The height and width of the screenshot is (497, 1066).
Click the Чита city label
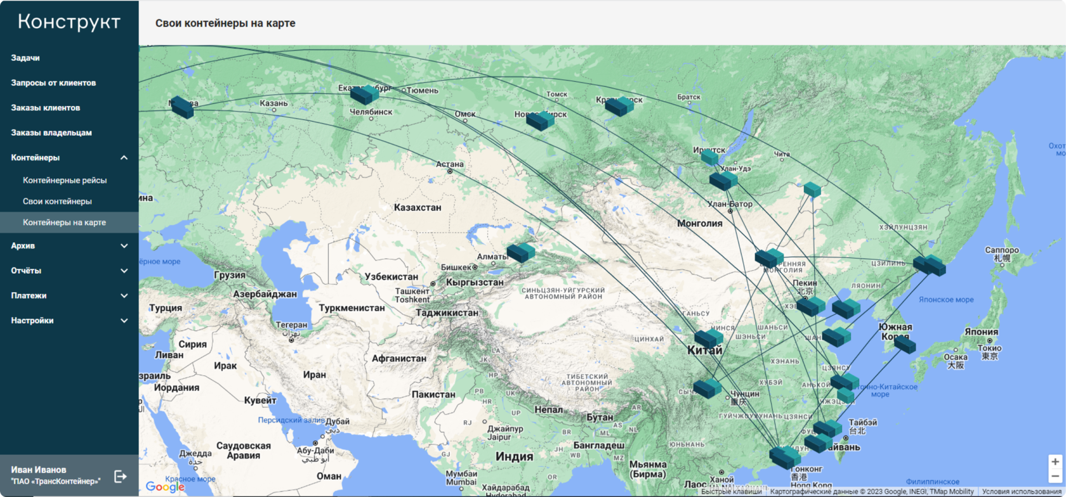pos(782,155)
